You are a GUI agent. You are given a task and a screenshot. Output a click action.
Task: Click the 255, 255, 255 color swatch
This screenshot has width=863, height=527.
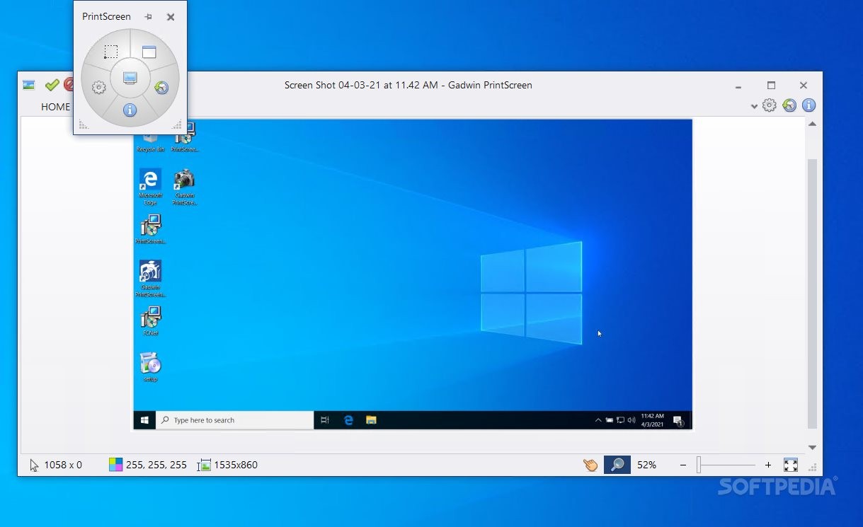(115, 465)
